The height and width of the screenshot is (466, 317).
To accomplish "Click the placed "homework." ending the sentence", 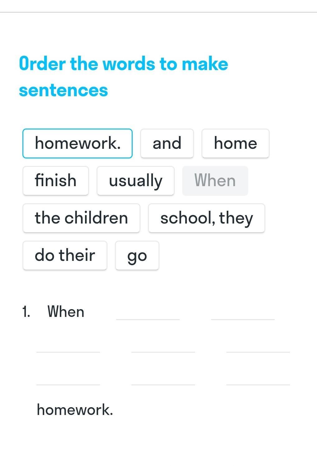I will [75, 410].
